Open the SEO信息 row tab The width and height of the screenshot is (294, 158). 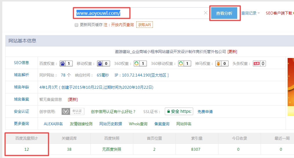point(21,63)
